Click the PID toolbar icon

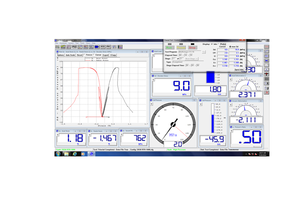pyautogui.click(x=75, y=47)
